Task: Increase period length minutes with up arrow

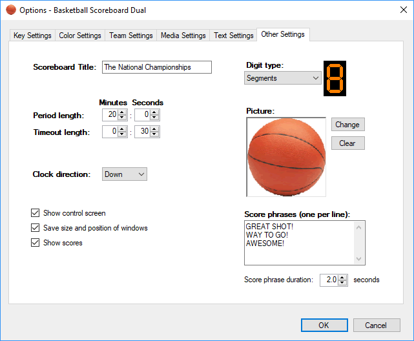Action: click(122, 112)
